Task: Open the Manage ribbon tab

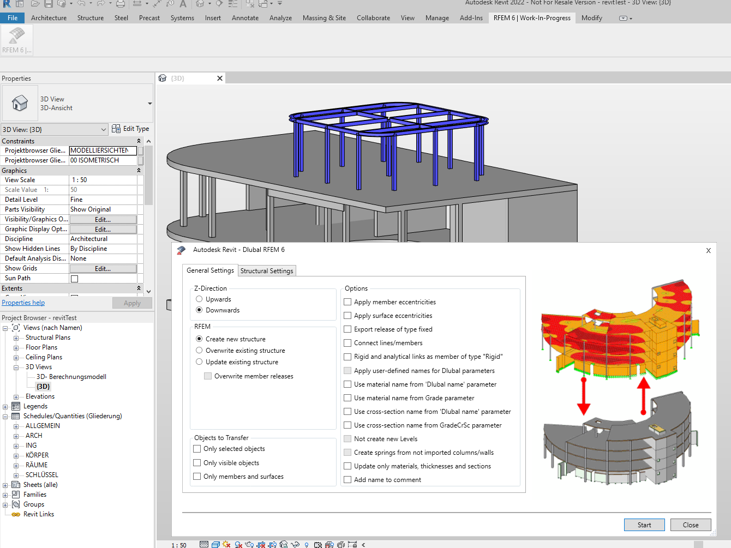Action: 437,17
